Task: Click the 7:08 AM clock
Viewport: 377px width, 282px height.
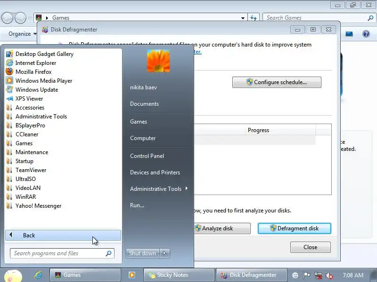Action: 352,275
